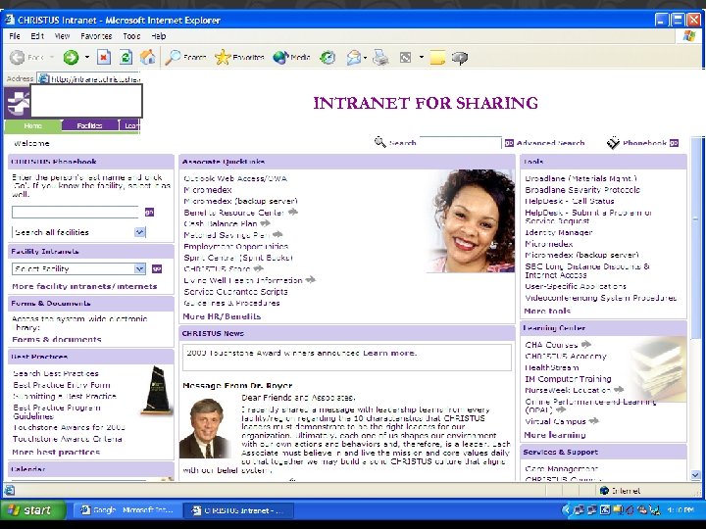
Task: Click Search Best Practices link
Action: tap(56, 373)
